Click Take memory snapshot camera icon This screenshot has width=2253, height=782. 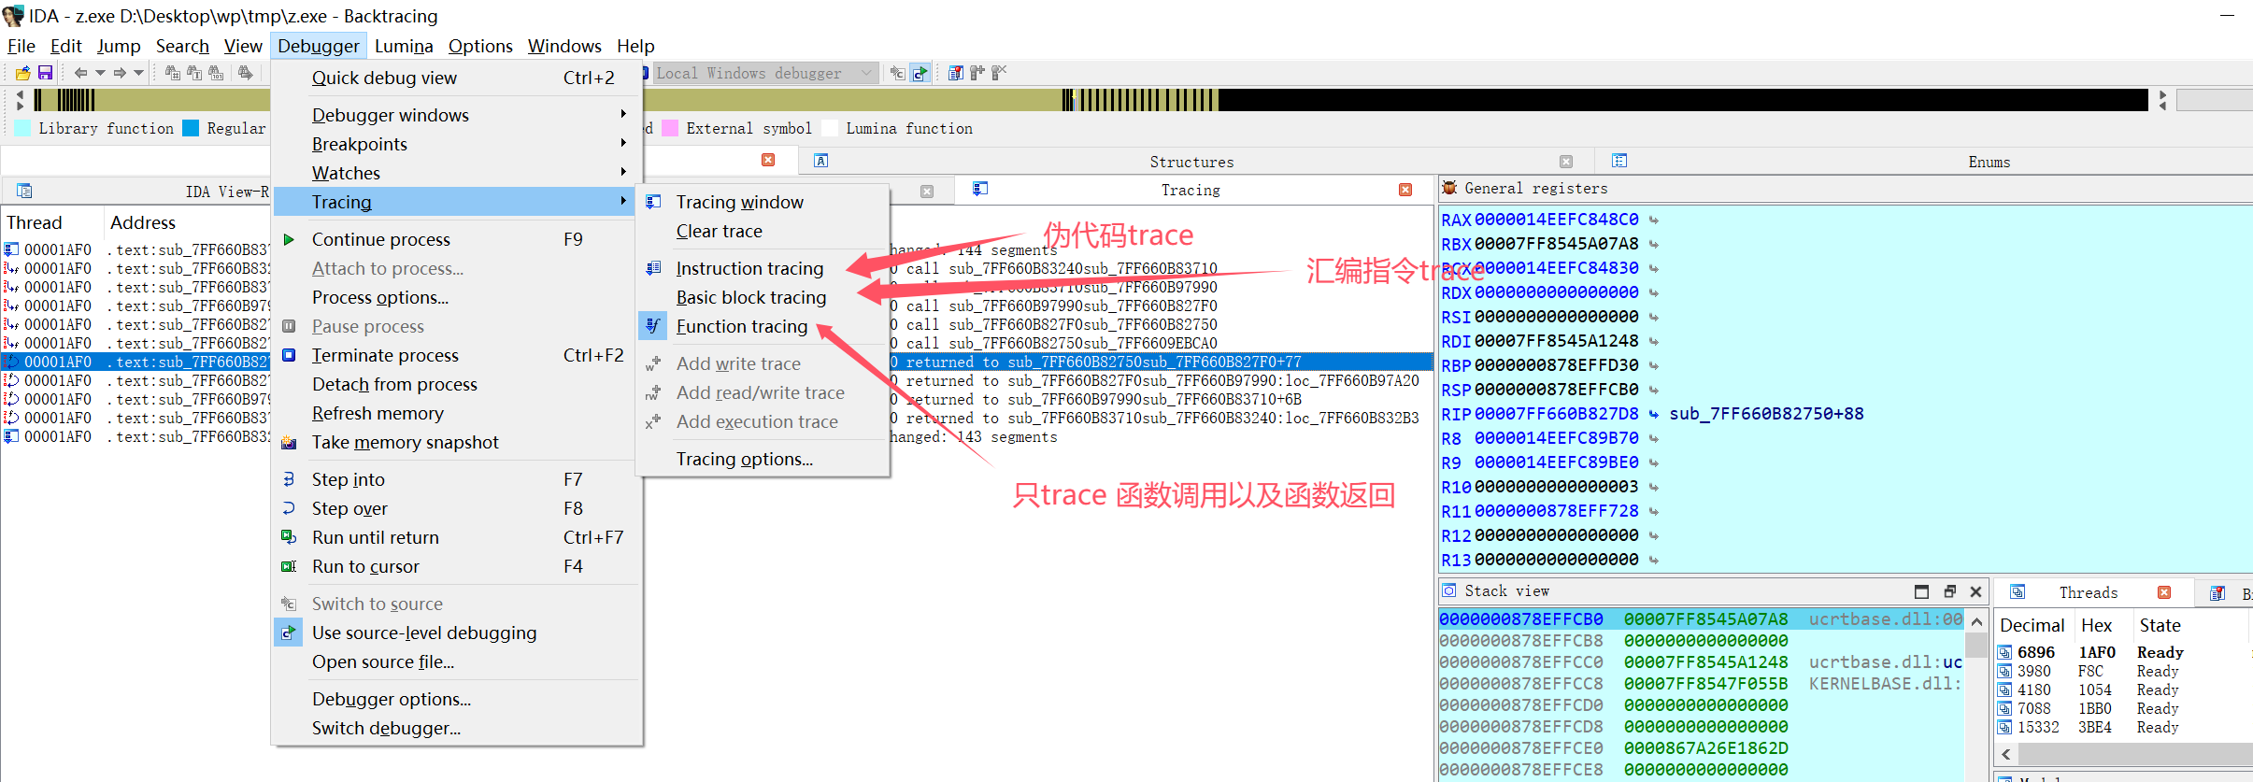(289, 442)
